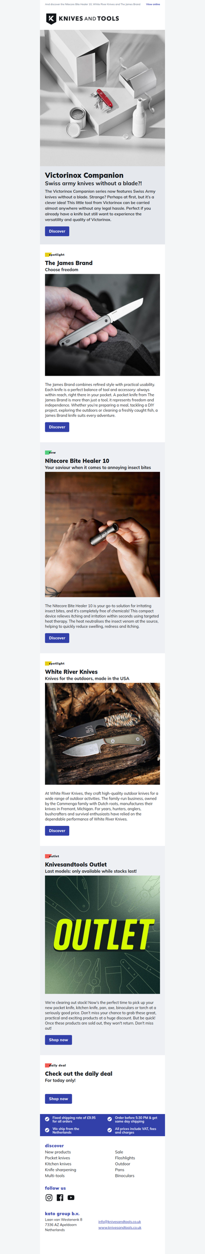The width and height of the screenshot is (205, 1254).
Task: Open the James Brand knife photo
Action: point(102,325)
